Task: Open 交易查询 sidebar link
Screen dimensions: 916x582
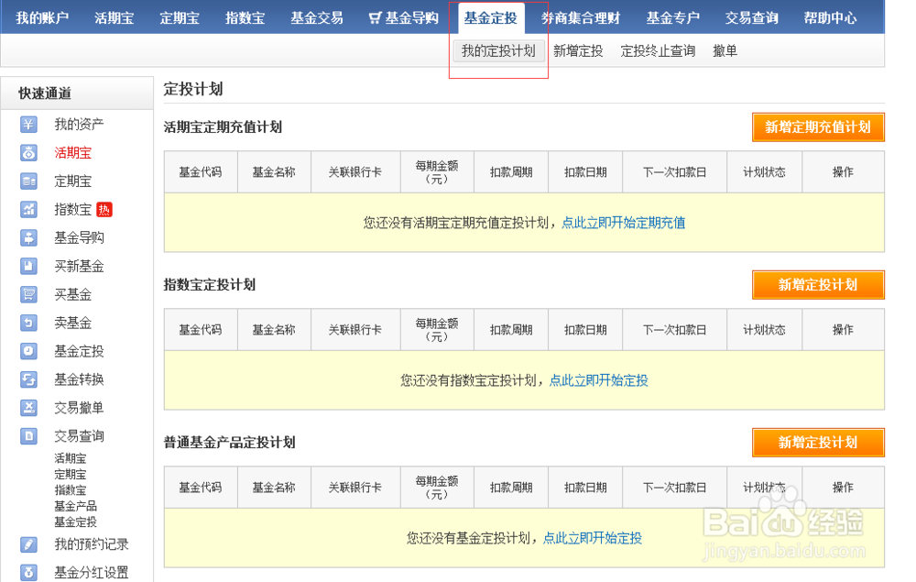Action: (79, 436)
